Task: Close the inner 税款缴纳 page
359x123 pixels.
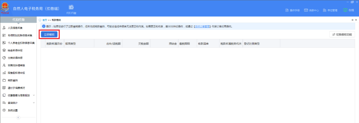Action: 356,20
